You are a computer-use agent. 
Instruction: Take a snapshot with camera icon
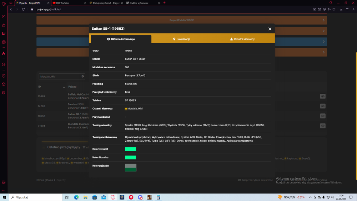(x=320, y=9)
